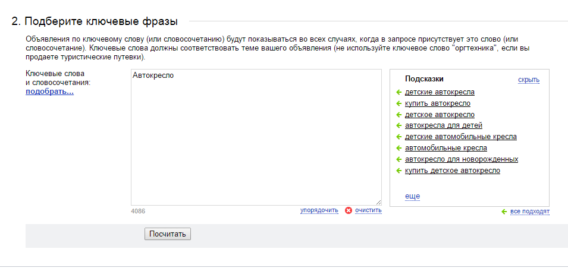Click the textarea resize handle corner
This screenshot has height=274, width=568.
pyautogui.click(x=378, y=203)
